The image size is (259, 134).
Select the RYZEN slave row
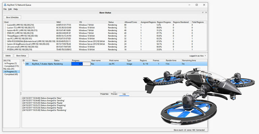[x=105, y=49]
